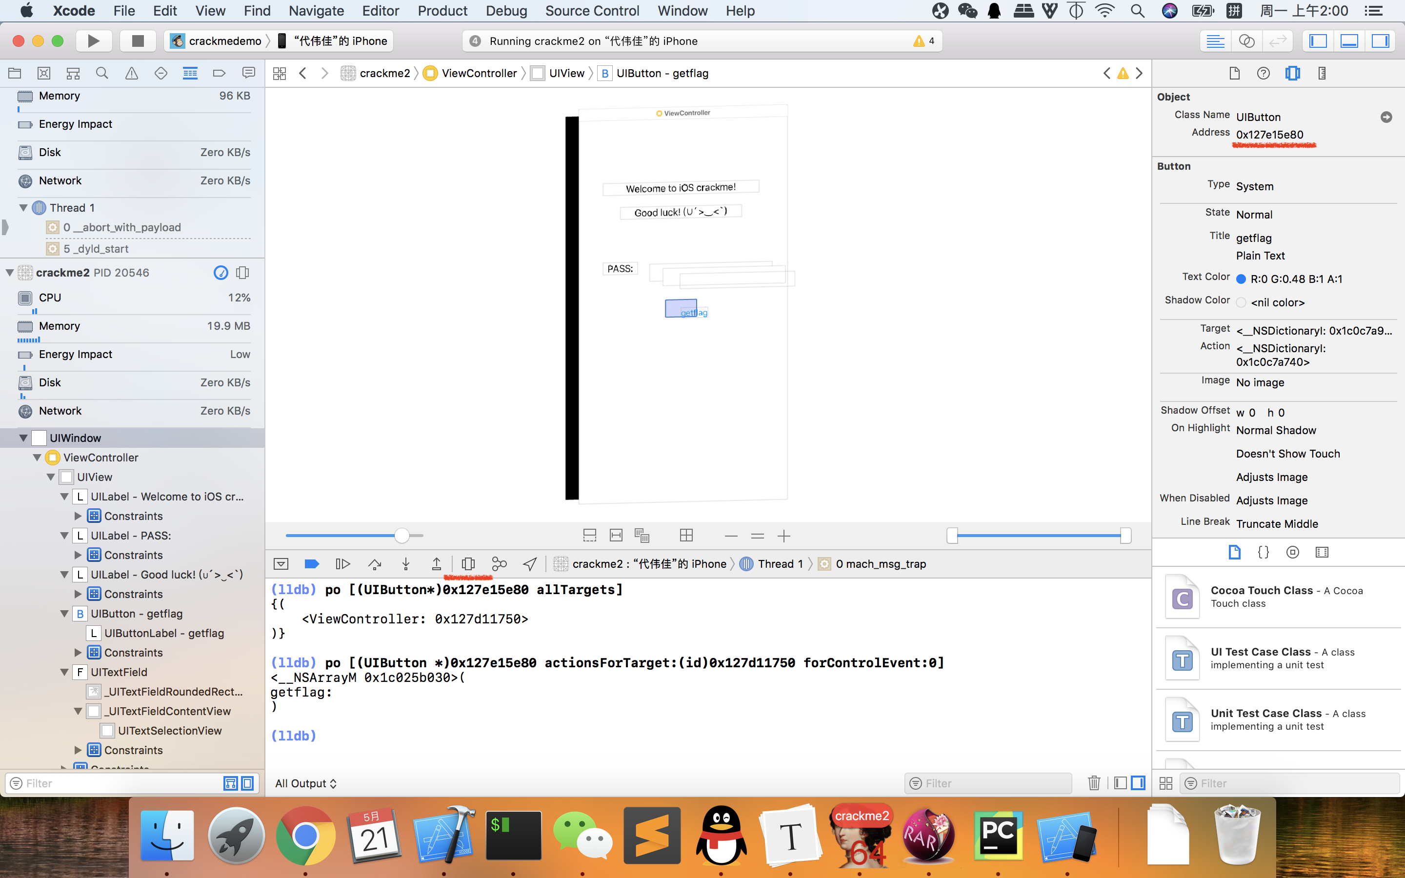
Task: Open the Size inspector
Action: click(x=1322, y=73)
